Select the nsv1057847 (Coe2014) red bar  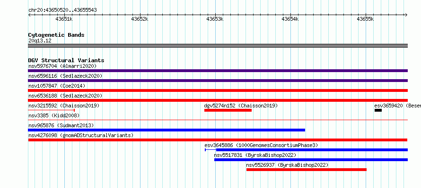pos(218,90)
